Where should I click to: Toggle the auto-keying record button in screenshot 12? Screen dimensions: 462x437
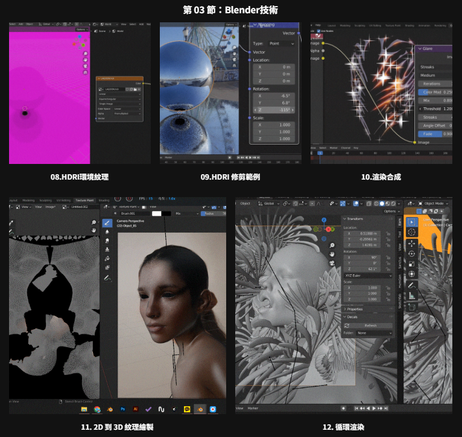tap(343, 409)
